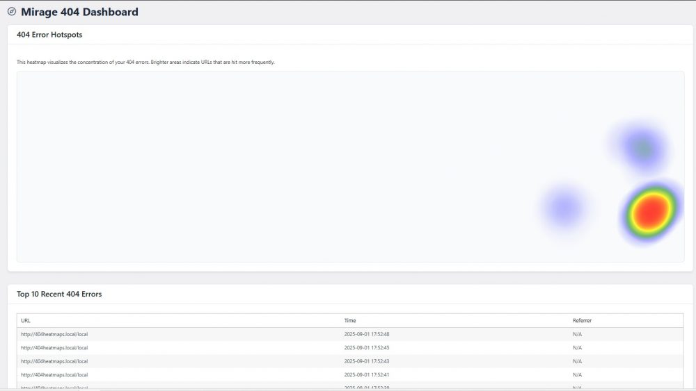Click the upper blue heatmap hotspot
Image resolution: width=696 pixels, height=391 pixels.
[x=641, y=147]
